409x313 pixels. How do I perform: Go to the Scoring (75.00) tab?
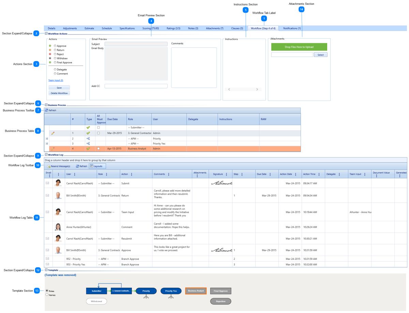[151, 28]
